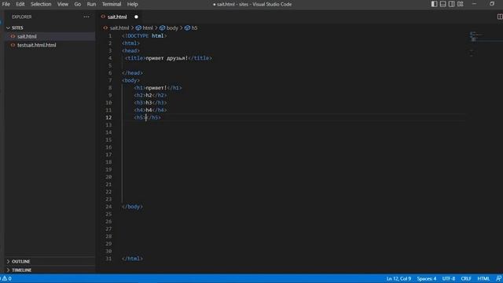Open the File menu
The height and width of the screenshot is (283, 503).
tap(6, 4)
